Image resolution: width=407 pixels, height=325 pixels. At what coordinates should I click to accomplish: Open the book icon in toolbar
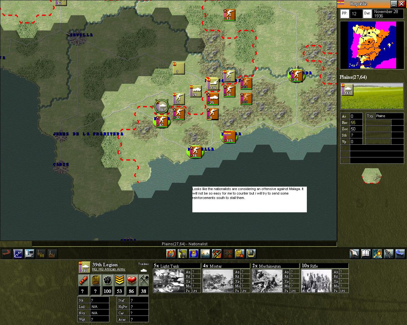[x=366, y=254]
